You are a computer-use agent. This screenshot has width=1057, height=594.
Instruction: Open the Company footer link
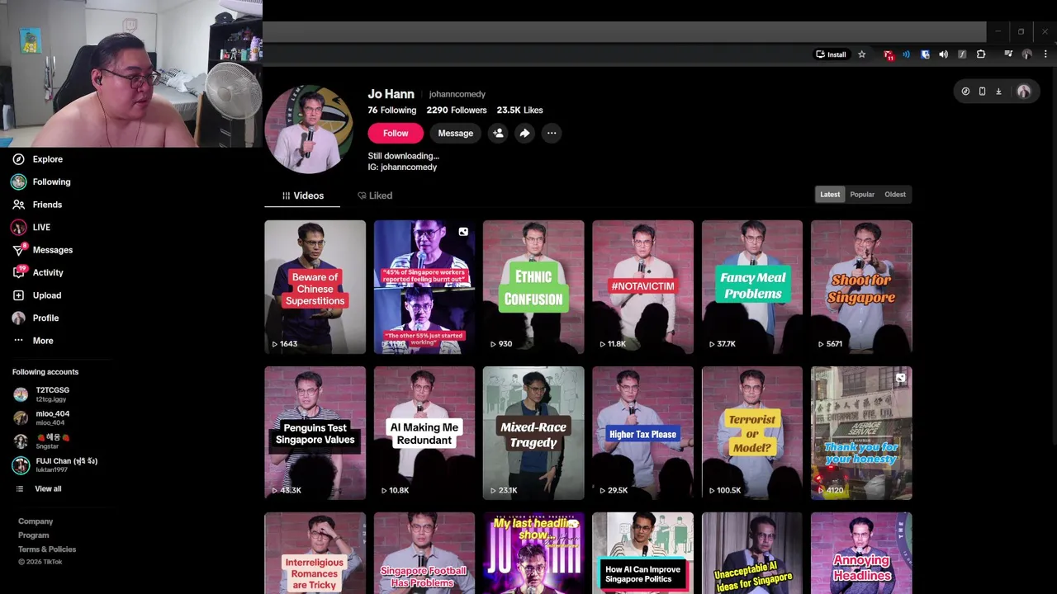[36, 521]
